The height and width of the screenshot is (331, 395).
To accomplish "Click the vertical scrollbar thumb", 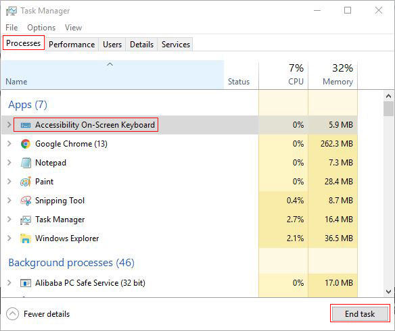I will 388,109.
